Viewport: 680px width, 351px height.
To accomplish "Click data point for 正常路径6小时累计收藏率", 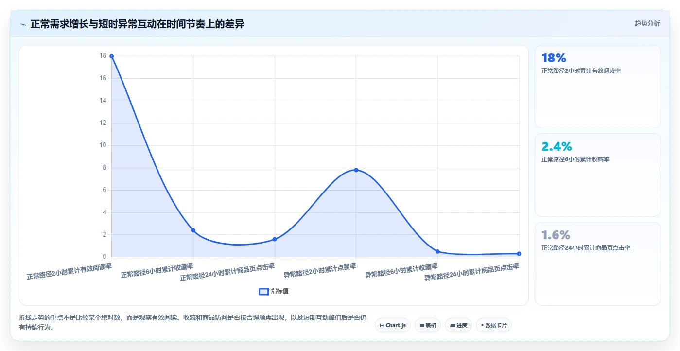I will [x=193, y=230].
